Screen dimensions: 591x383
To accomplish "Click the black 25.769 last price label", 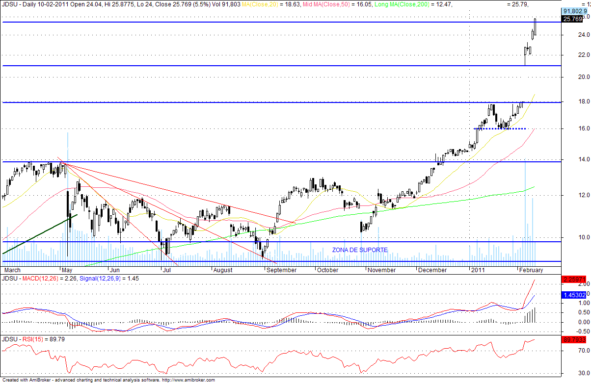I will tap(572, 19).
